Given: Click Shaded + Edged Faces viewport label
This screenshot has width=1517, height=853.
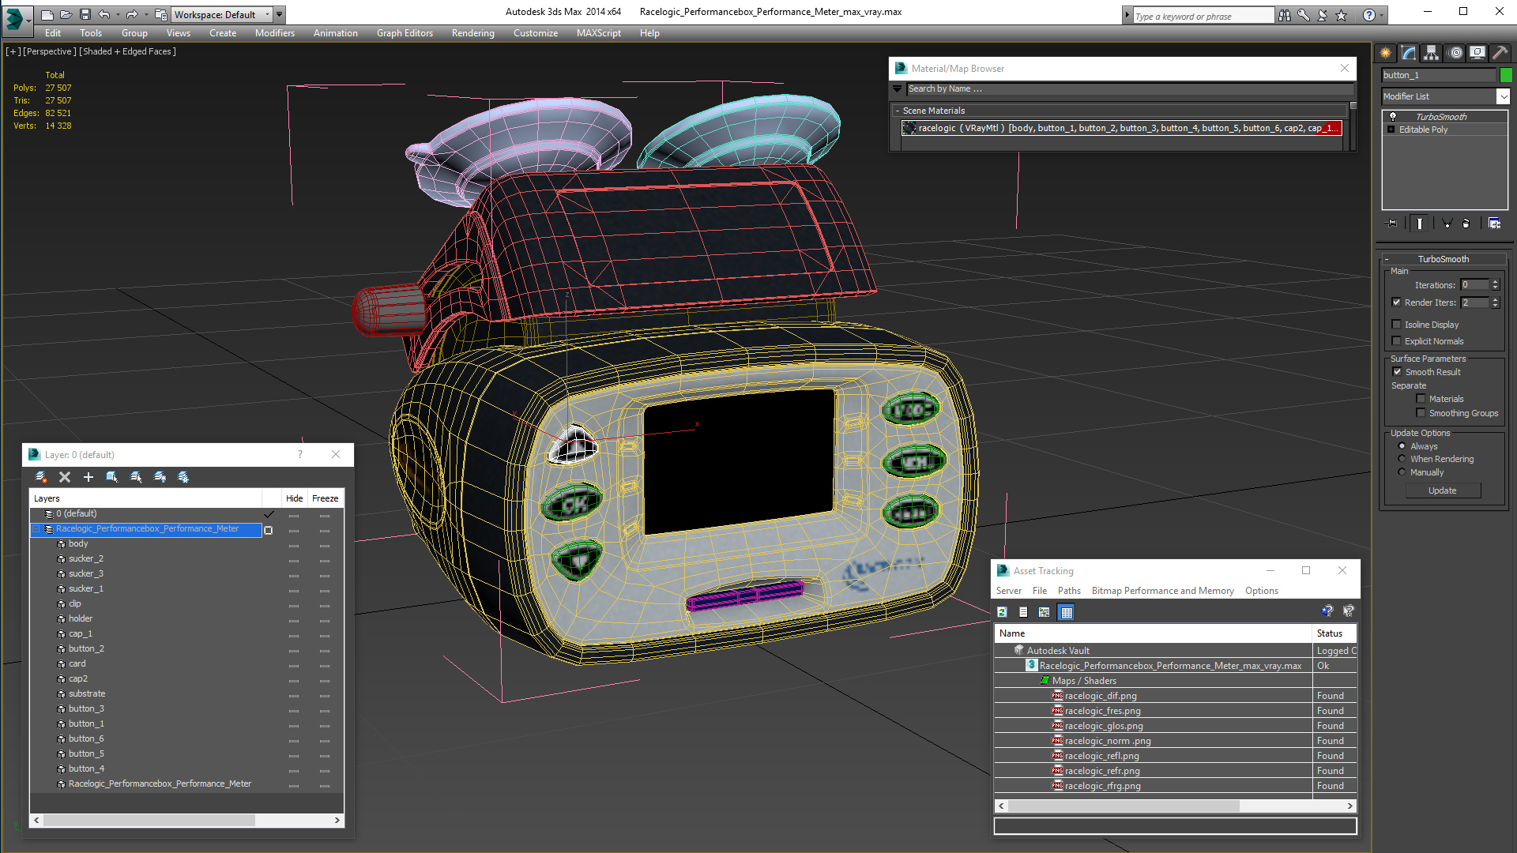Looking at the screenshot, I should 127,51.
